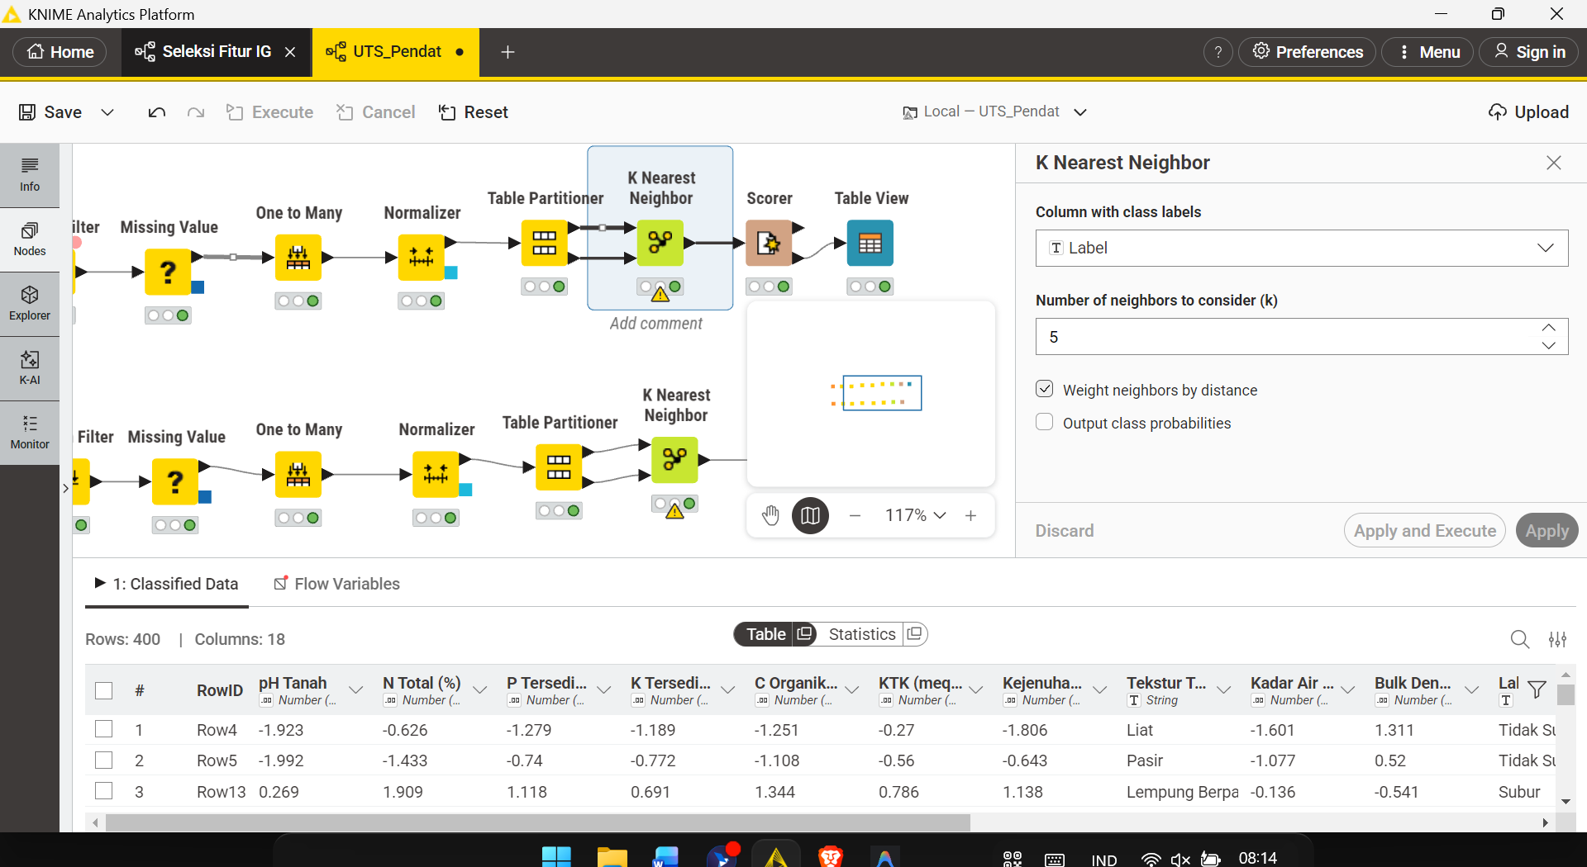Viewport: 1587px width, 867px height.
Task: Click the horizontal table scrollbar
Action: coord(537,823)
